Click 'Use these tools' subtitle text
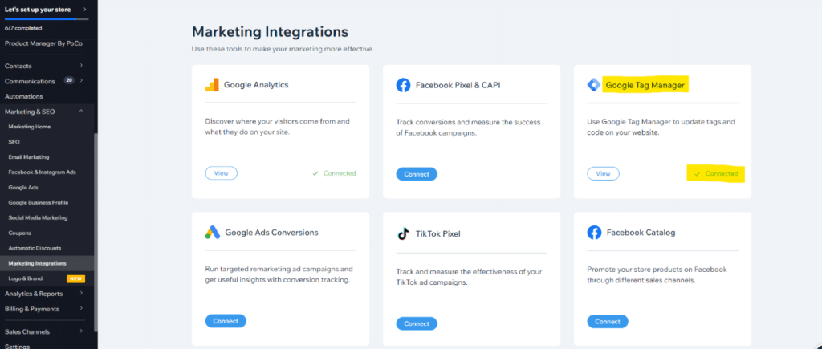The height and width of the screenshot is (349, 822). click(x=283, y=49)
